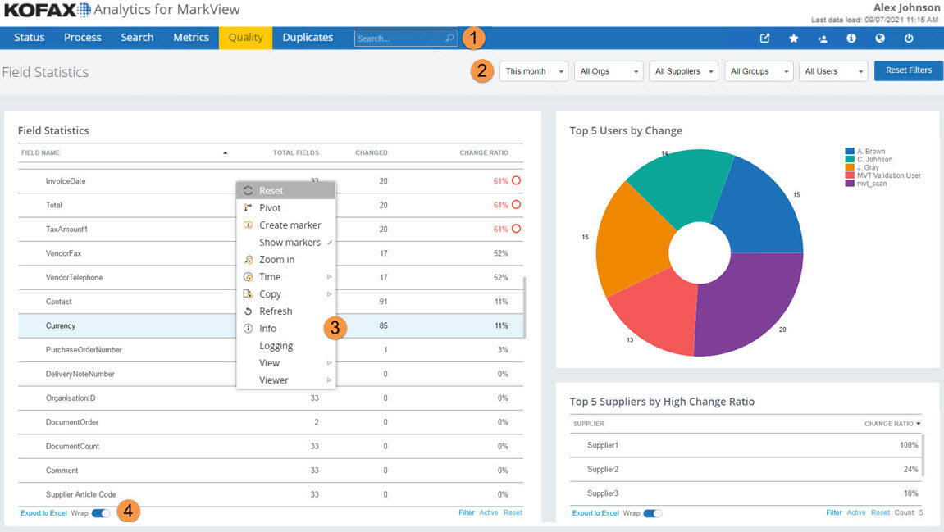Viewport: 944px width, 532px height.
Task: Click the globe language icon
Action: tap(880, 38)
